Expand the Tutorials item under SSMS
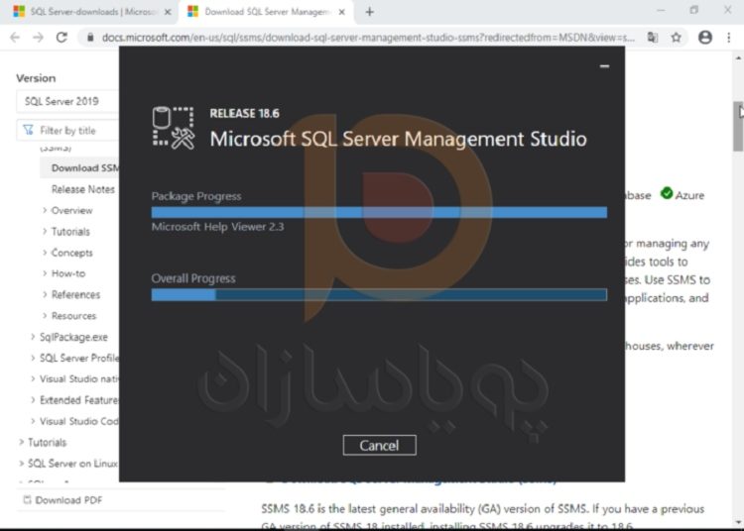The image size is (744, 531). coord(46,232)
